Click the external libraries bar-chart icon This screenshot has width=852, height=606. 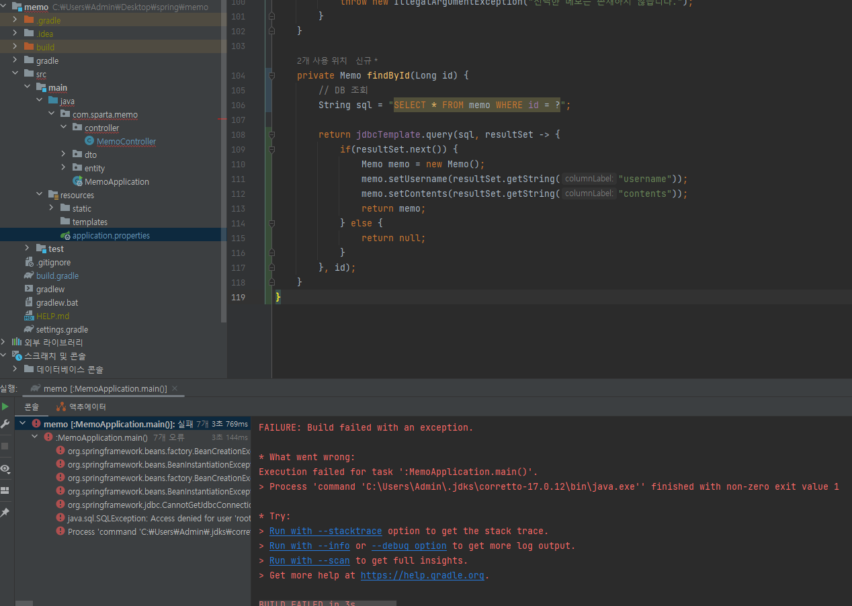click(x=17, y=342)
